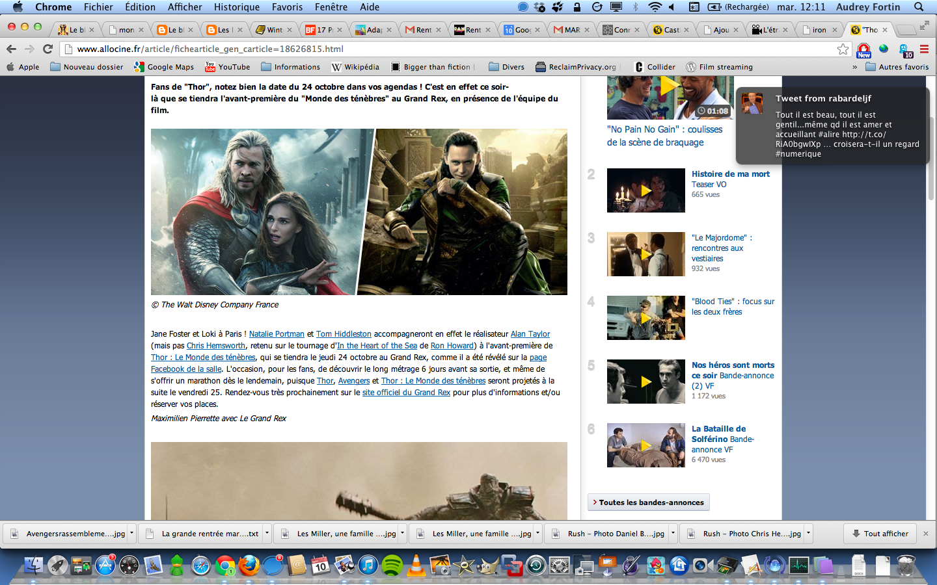This screenshot has height=585, width=937.
Task: Open the Trash in the dock
Action: [x=906, y=565]
